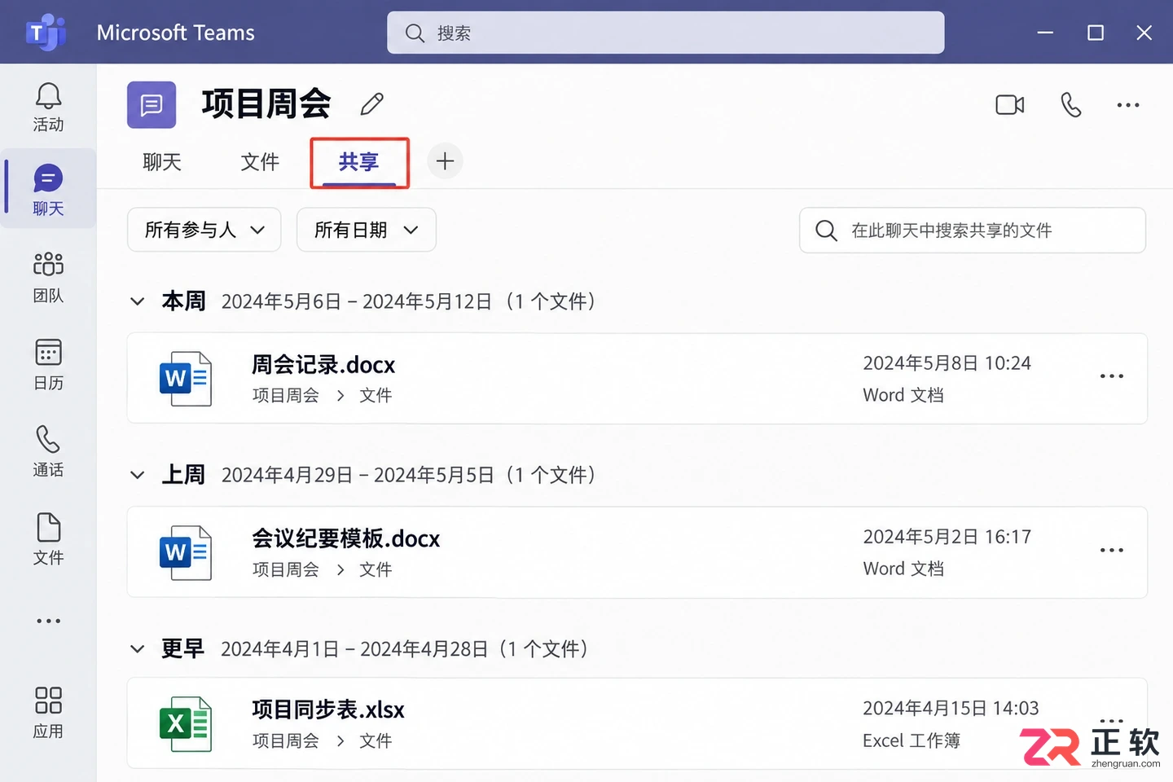Click the 在此聊天中搜索共享的文件 search field

pyautogui.click(x=973, y=231)
